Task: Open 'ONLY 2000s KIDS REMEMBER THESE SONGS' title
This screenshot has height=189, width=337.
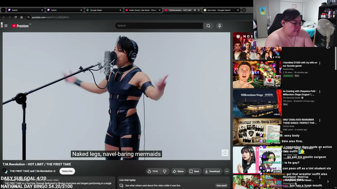Action: pyautogui.click(x=300, y=122)
